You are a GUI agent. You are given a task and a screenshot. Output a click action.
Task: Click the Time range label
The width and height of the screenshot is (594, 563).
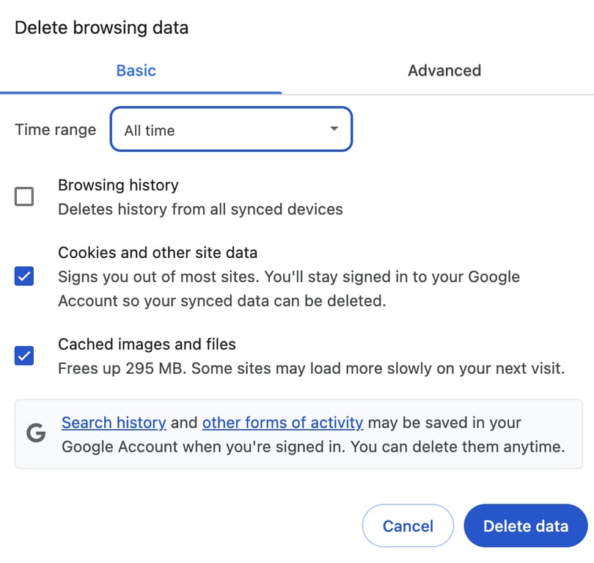tap(55, 129)
